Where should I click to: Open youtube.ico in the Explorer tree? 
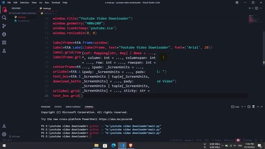(x=24, y=21)
